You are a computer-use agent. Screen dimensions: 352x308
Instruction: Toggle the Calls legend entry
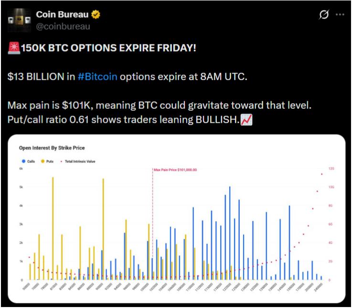coord(31,161)
